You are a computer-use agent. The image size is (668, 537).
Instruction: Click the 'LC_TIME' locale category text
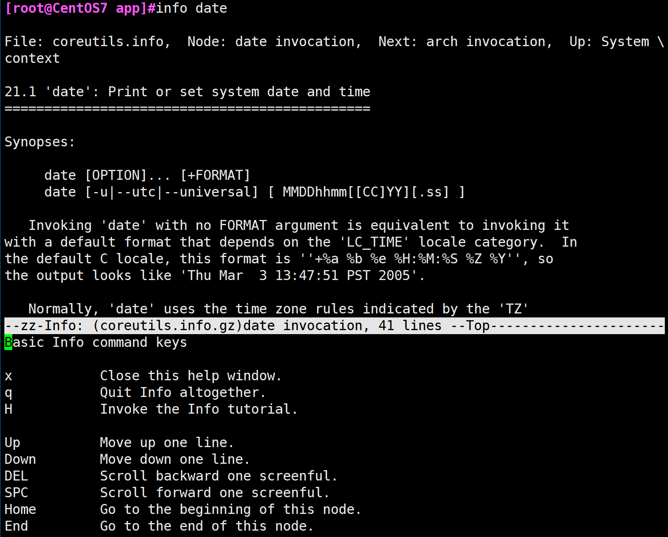[374, 242]
